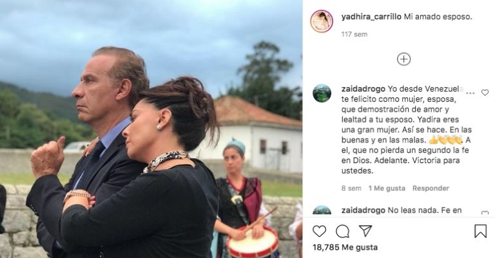Open zaidadrogo username on second comment

pos(363,210)
